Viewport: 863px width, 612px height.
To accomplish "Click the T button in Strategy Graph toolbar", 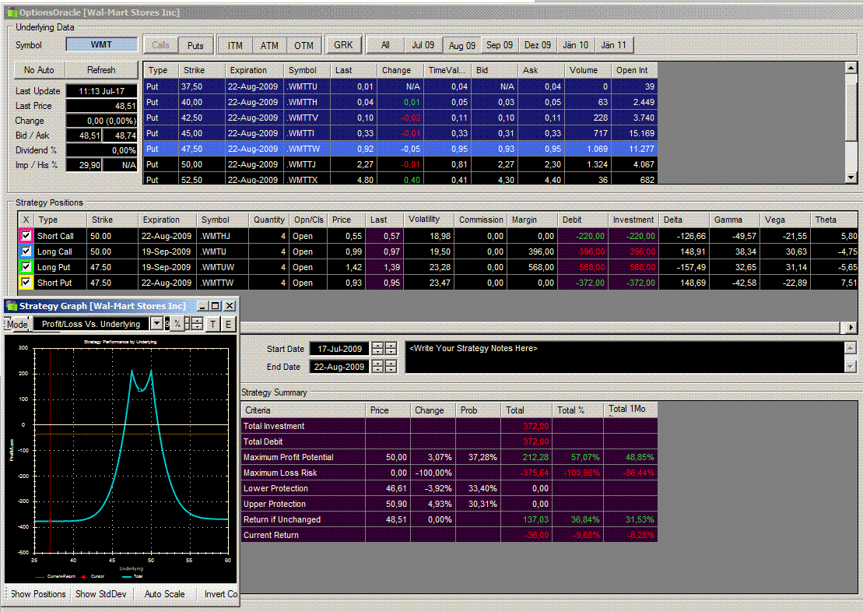I will click(x=213, y=324).
